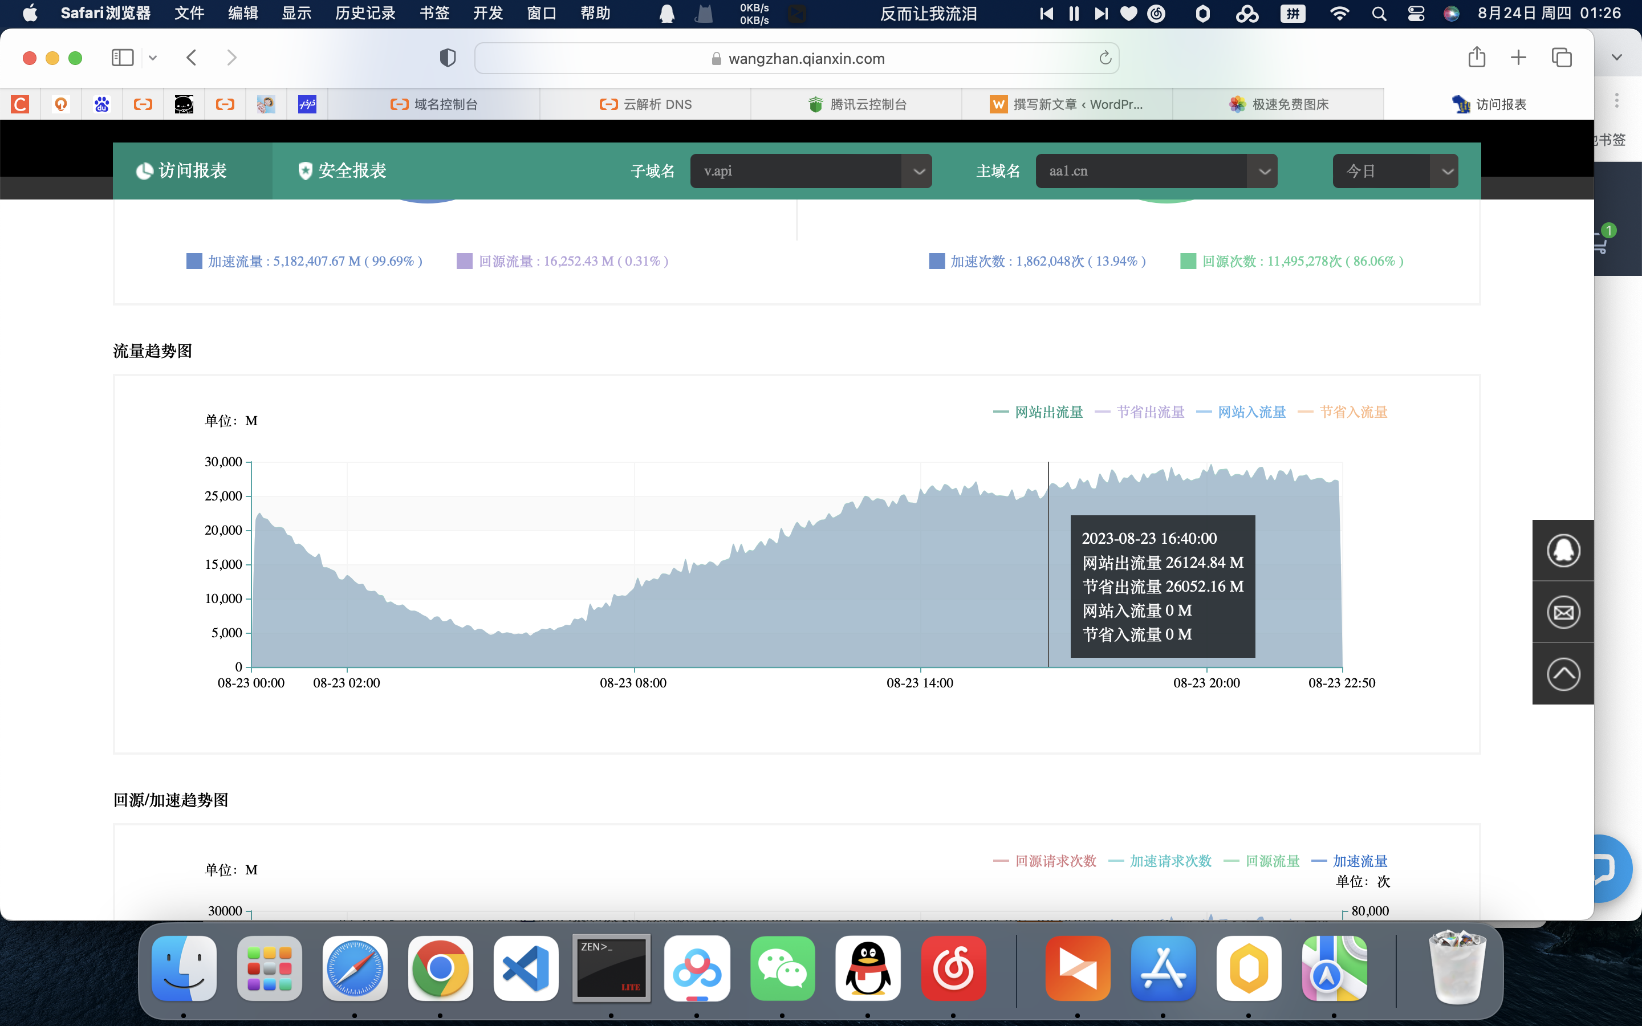The height and width of the screenshot is (1026, 1642).
Task: Click the back-to-top arrow button
Action: [x=1563, y=674]
